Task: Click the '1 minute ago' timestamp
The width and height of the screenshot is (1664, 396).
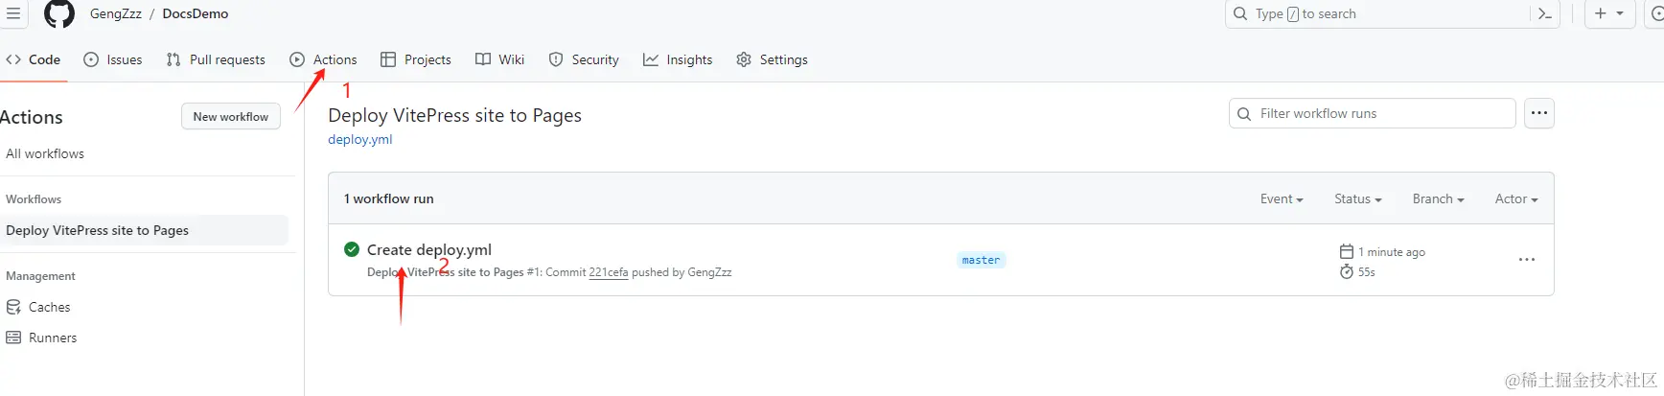Action: (x=1392, y=252)
